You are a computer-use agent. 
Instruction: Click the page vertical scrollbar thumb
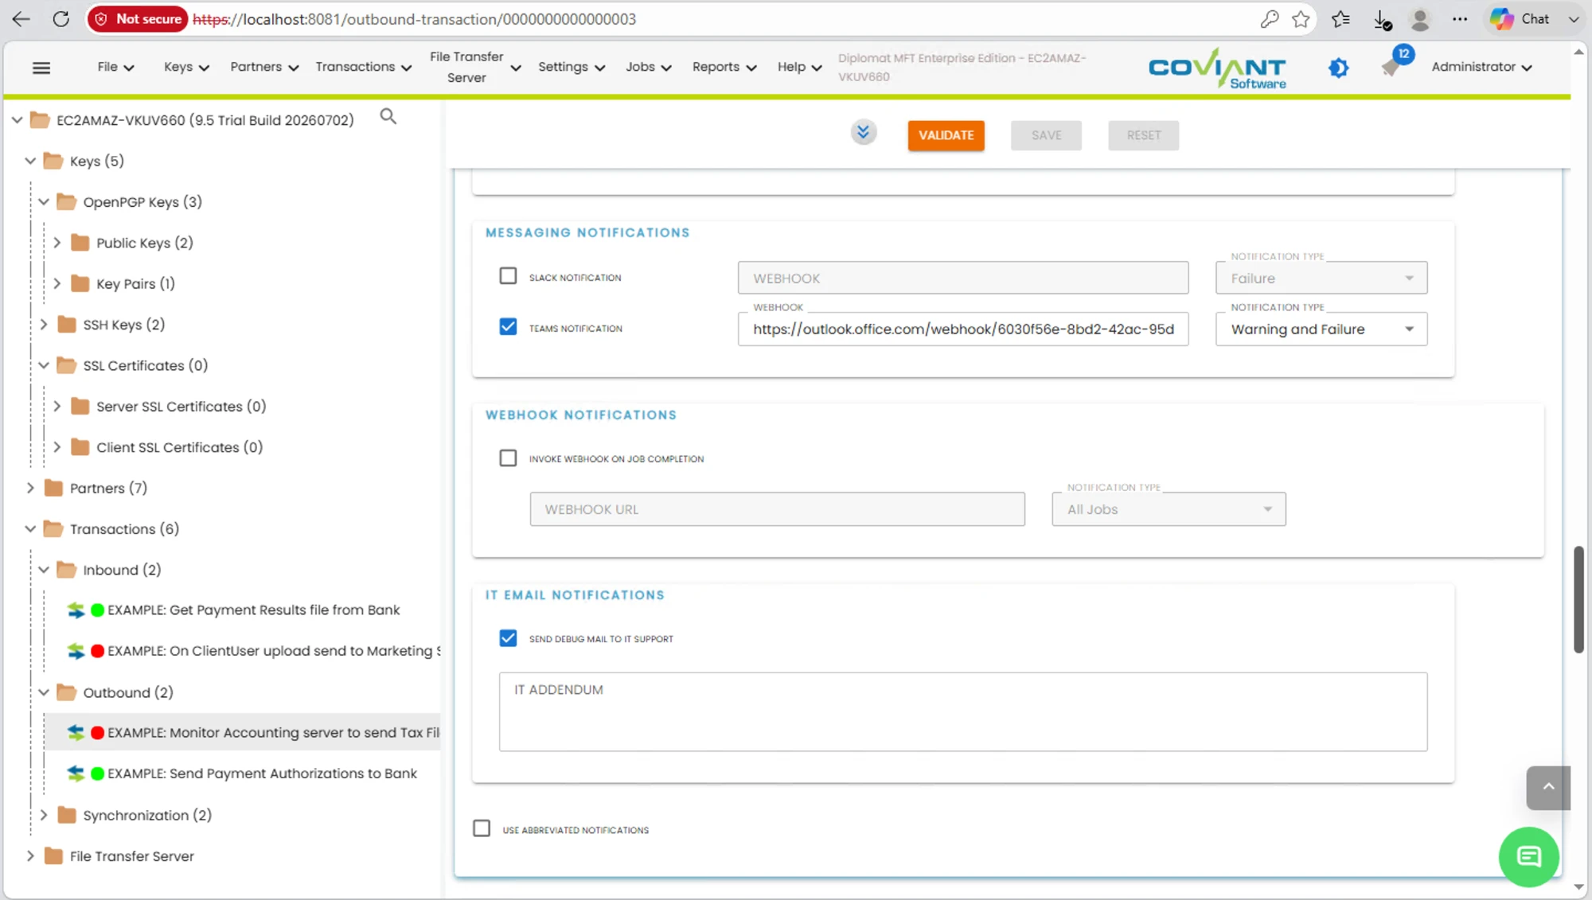1578,600
